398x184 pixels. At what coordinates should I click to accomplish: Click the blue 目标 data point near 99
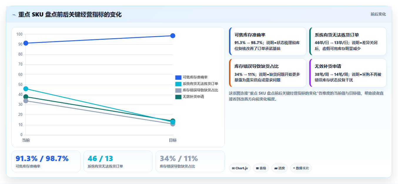173,36
